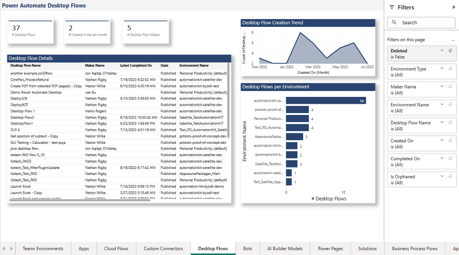Expand the Completed On filter card
The image size is (459, 255).
442,158
